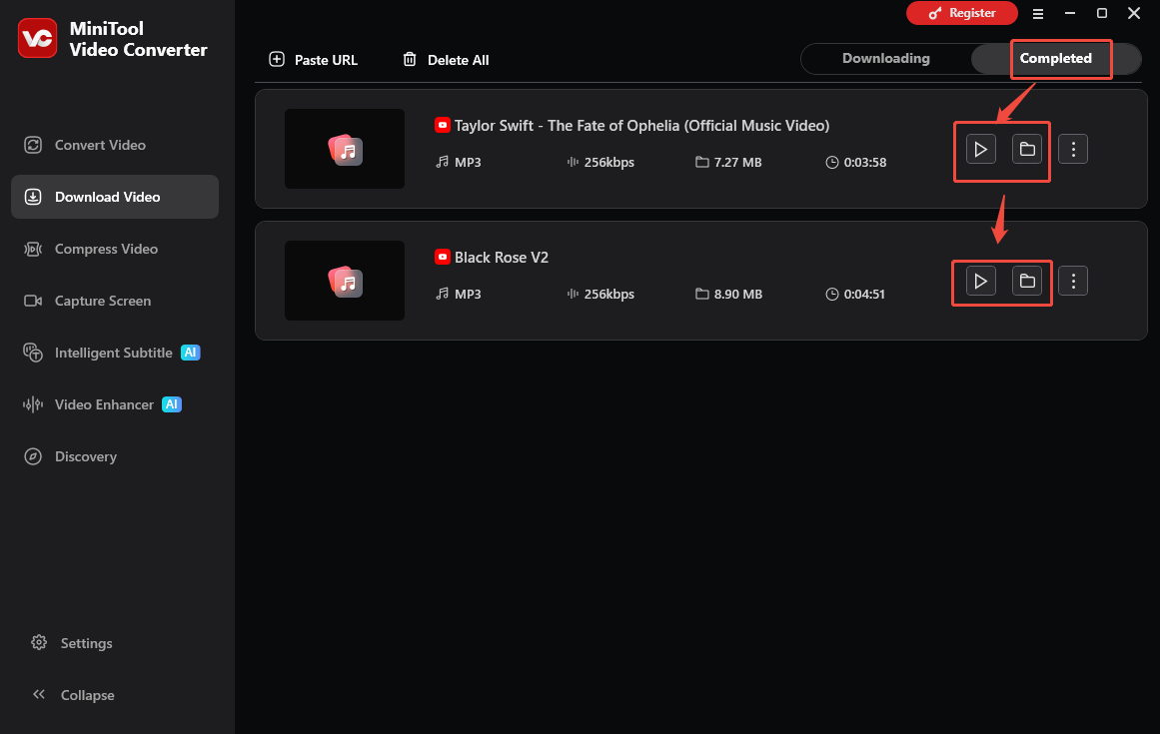Click the MiniTool Video Converter logo icon

(x=37, y=38)
